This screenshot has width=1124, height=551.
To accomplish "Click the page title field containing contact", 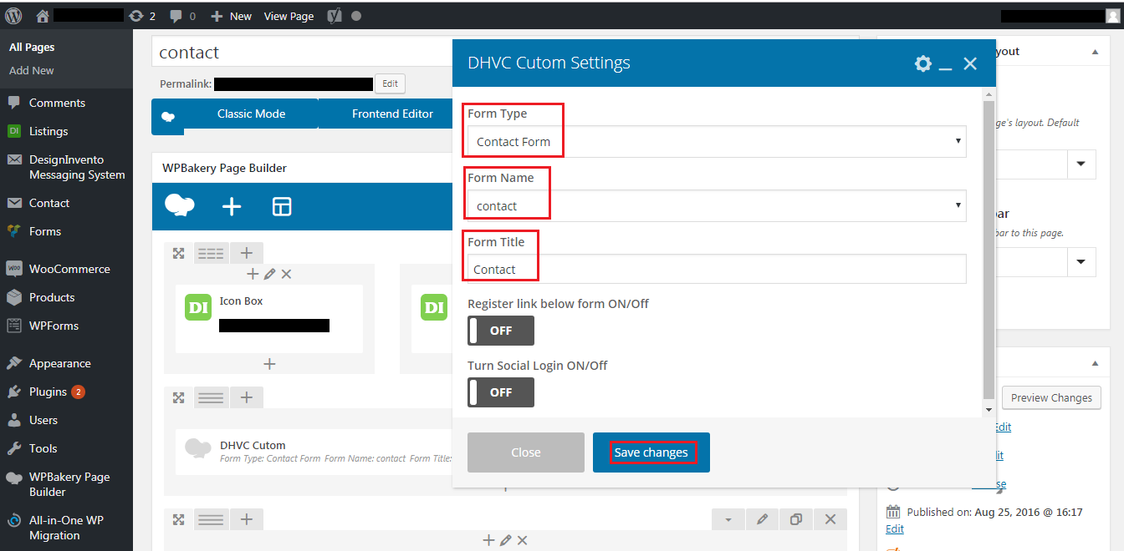I will 302,52.
